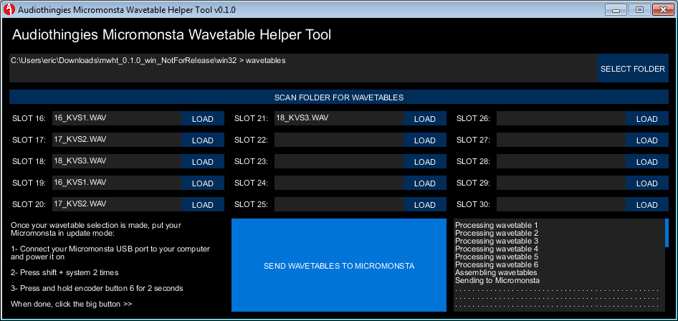
Task: Hit LOAD for slot 26
Action: pyautogui.click(x=646, y=119)
